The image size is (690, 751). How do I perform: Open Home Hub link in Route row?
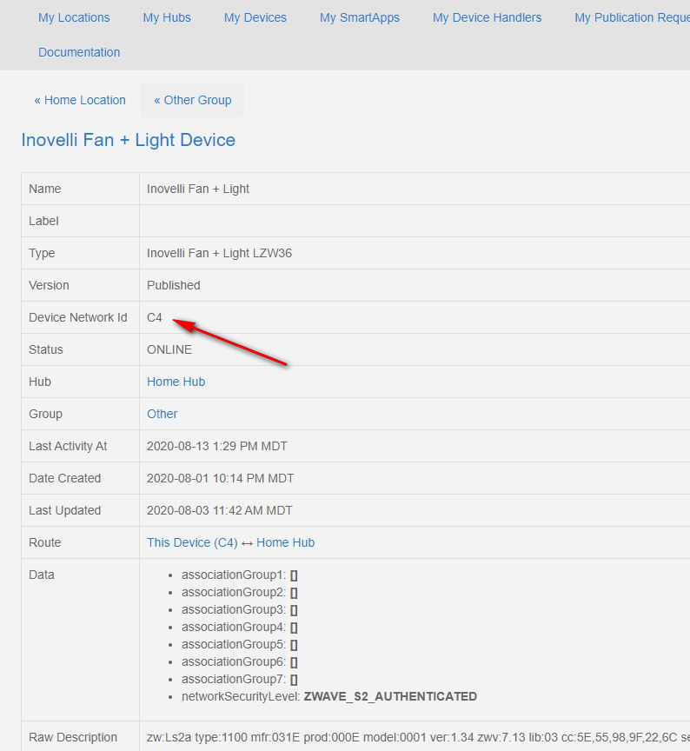point(285,542)
